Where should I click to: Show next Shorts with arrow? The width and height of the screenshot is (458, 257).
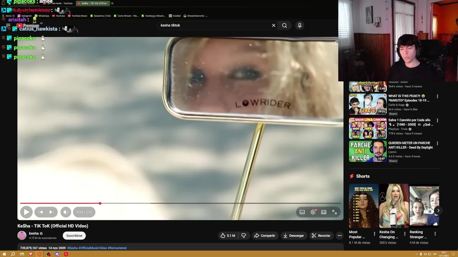pyautogui.click(x=438, y=211)
